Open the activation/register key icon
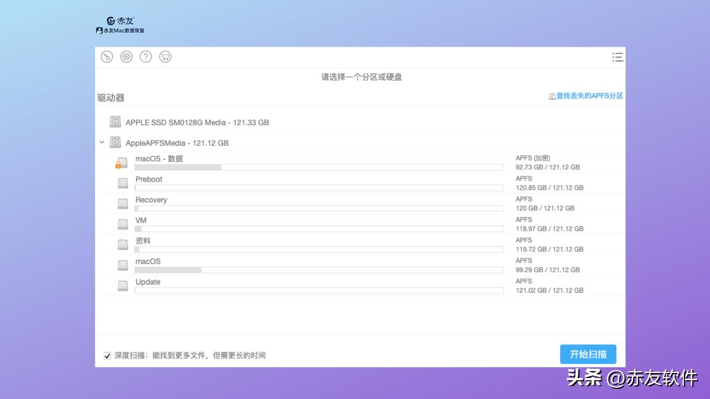This screenshot has width=710, height=399. click(x=107, y=57)
